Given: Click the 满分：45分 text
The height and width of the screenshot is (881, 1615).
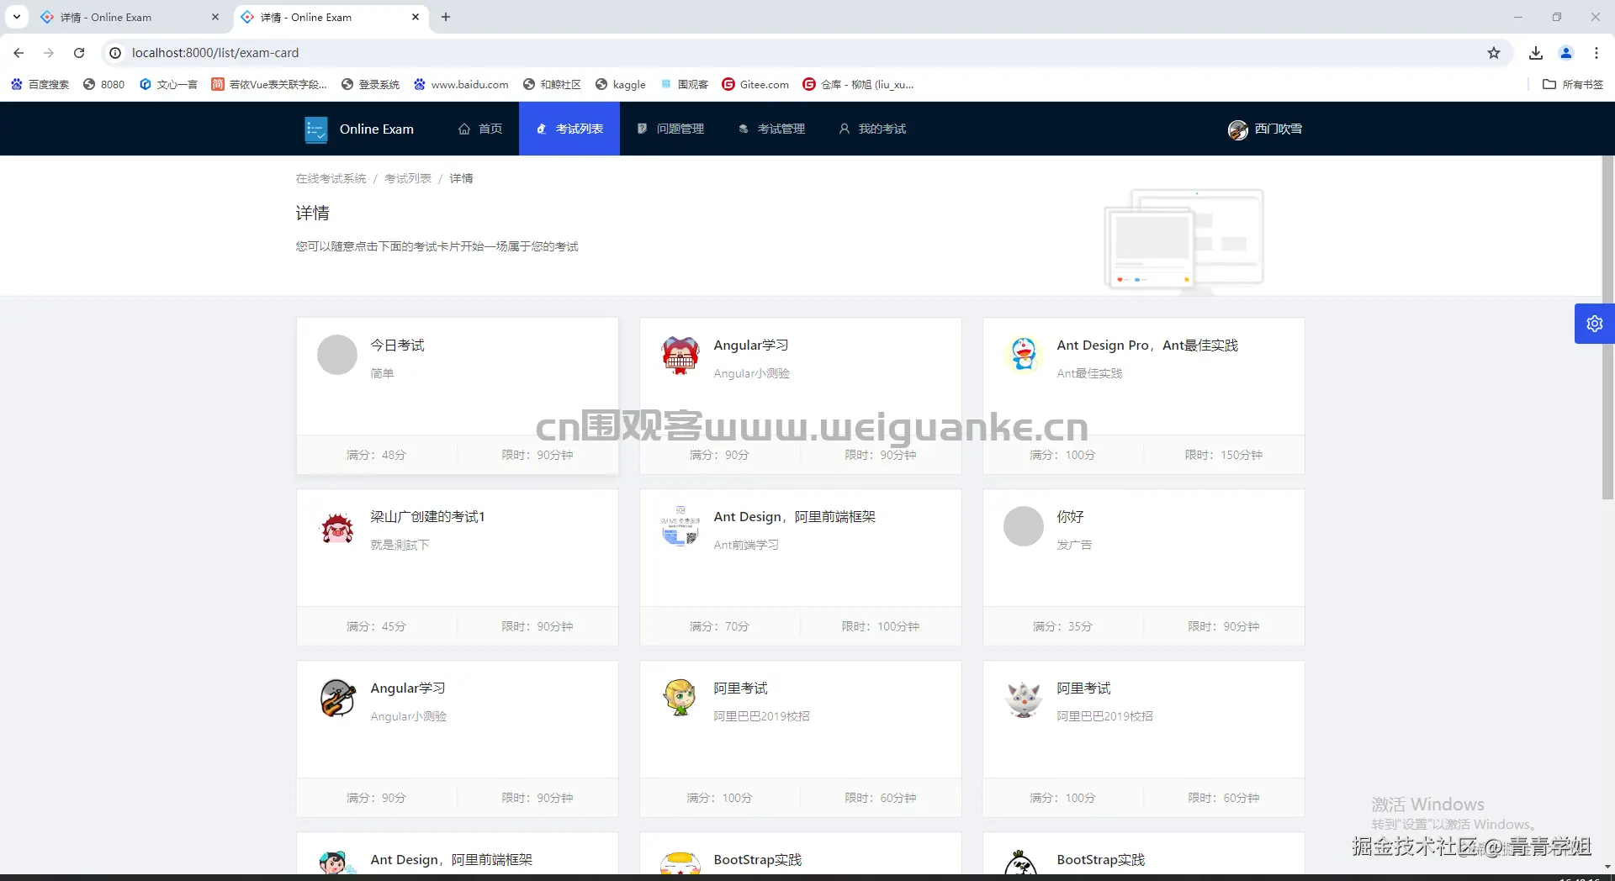Looking at the screenshot, I should pyautogui.click(x=376, y=626).
